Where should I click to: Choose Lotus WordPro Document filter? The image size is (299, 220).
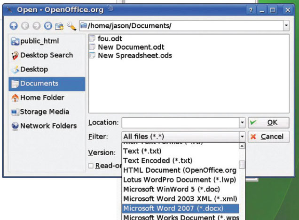pos(179,180)
